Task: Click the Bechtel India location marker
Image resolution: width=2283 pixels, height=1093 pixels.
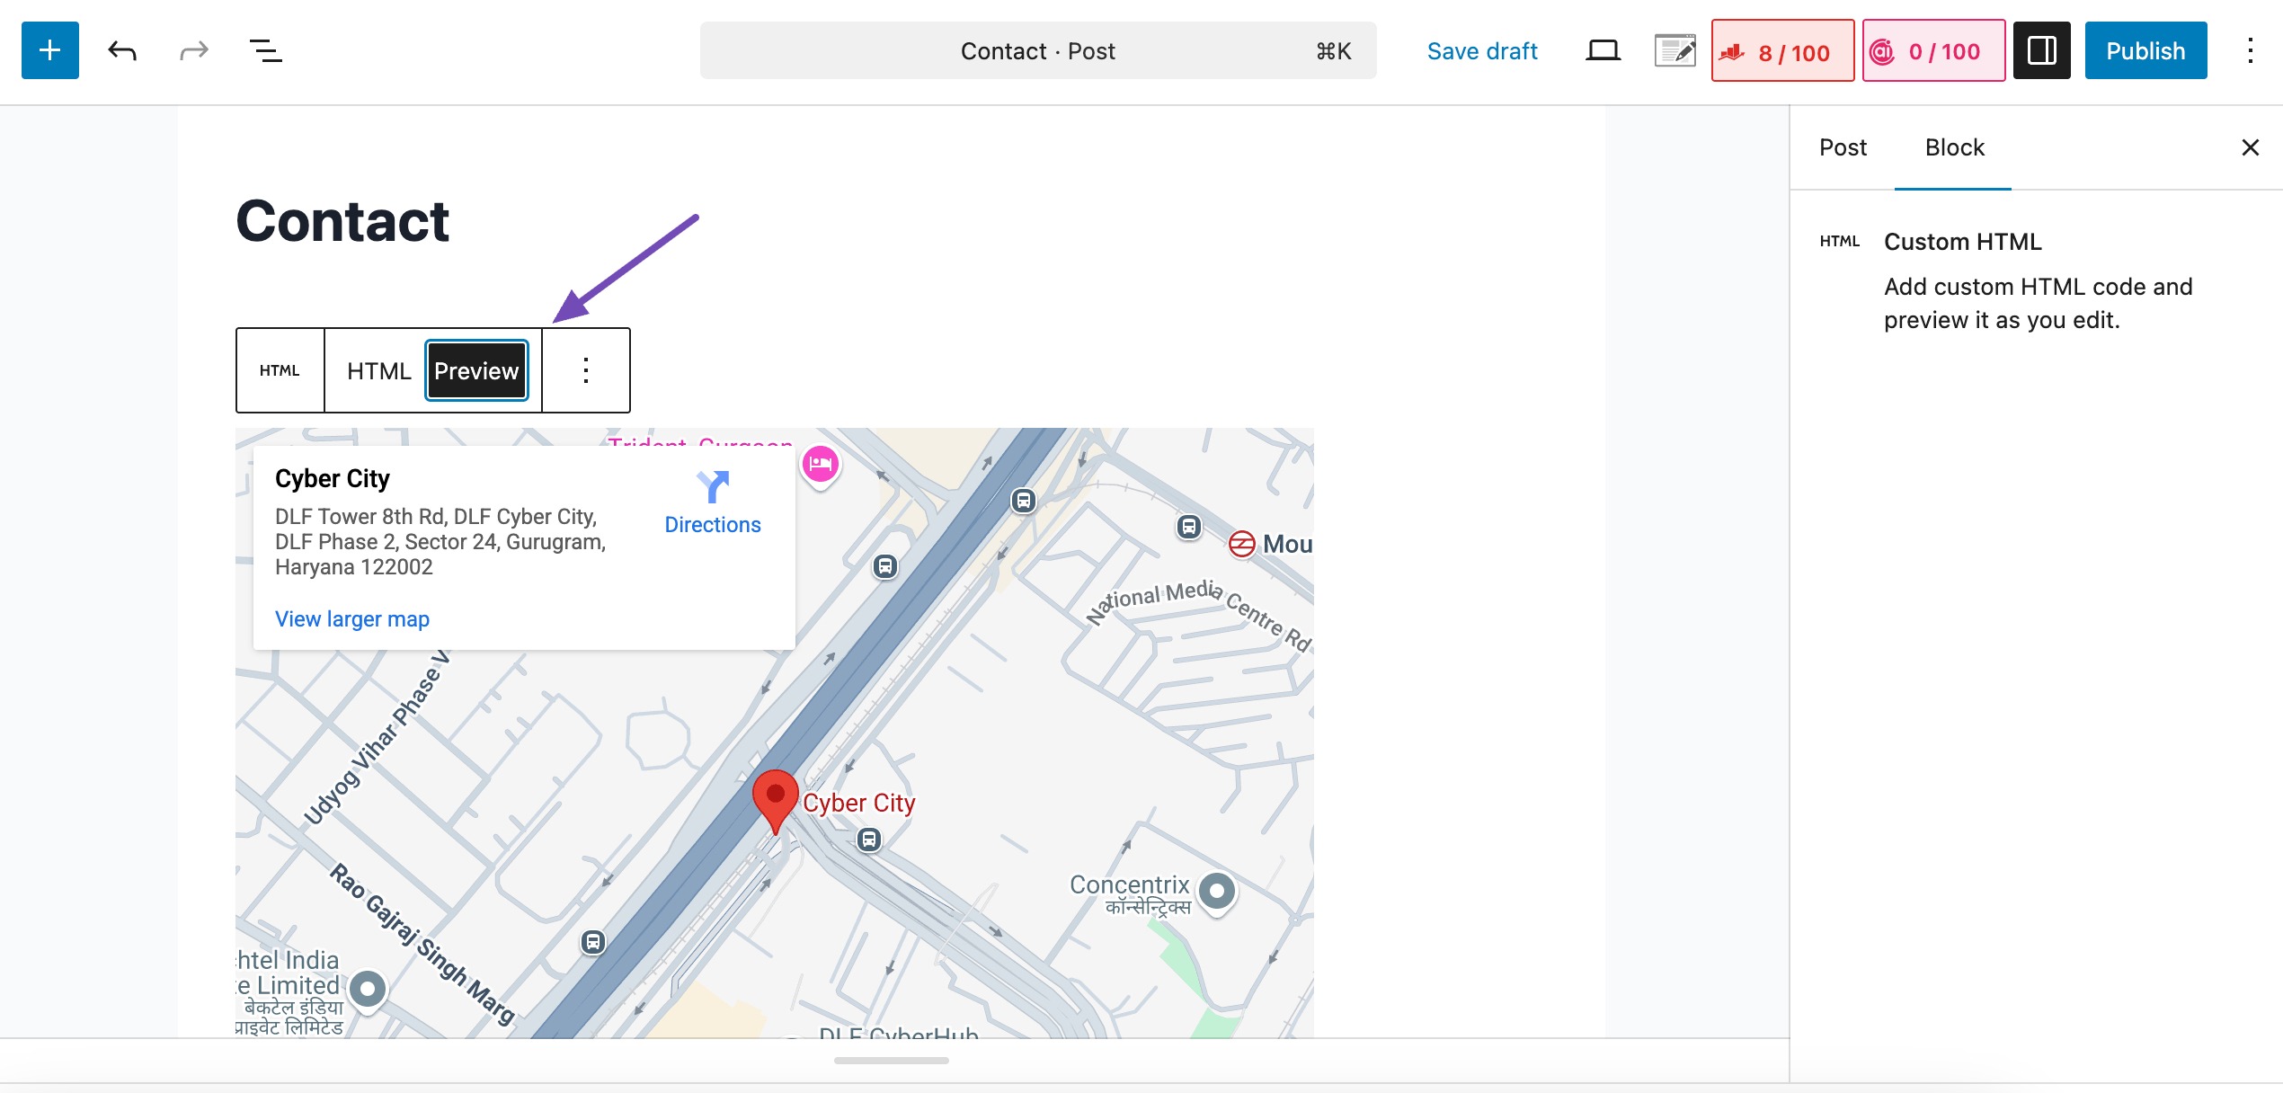Action: 368,990
